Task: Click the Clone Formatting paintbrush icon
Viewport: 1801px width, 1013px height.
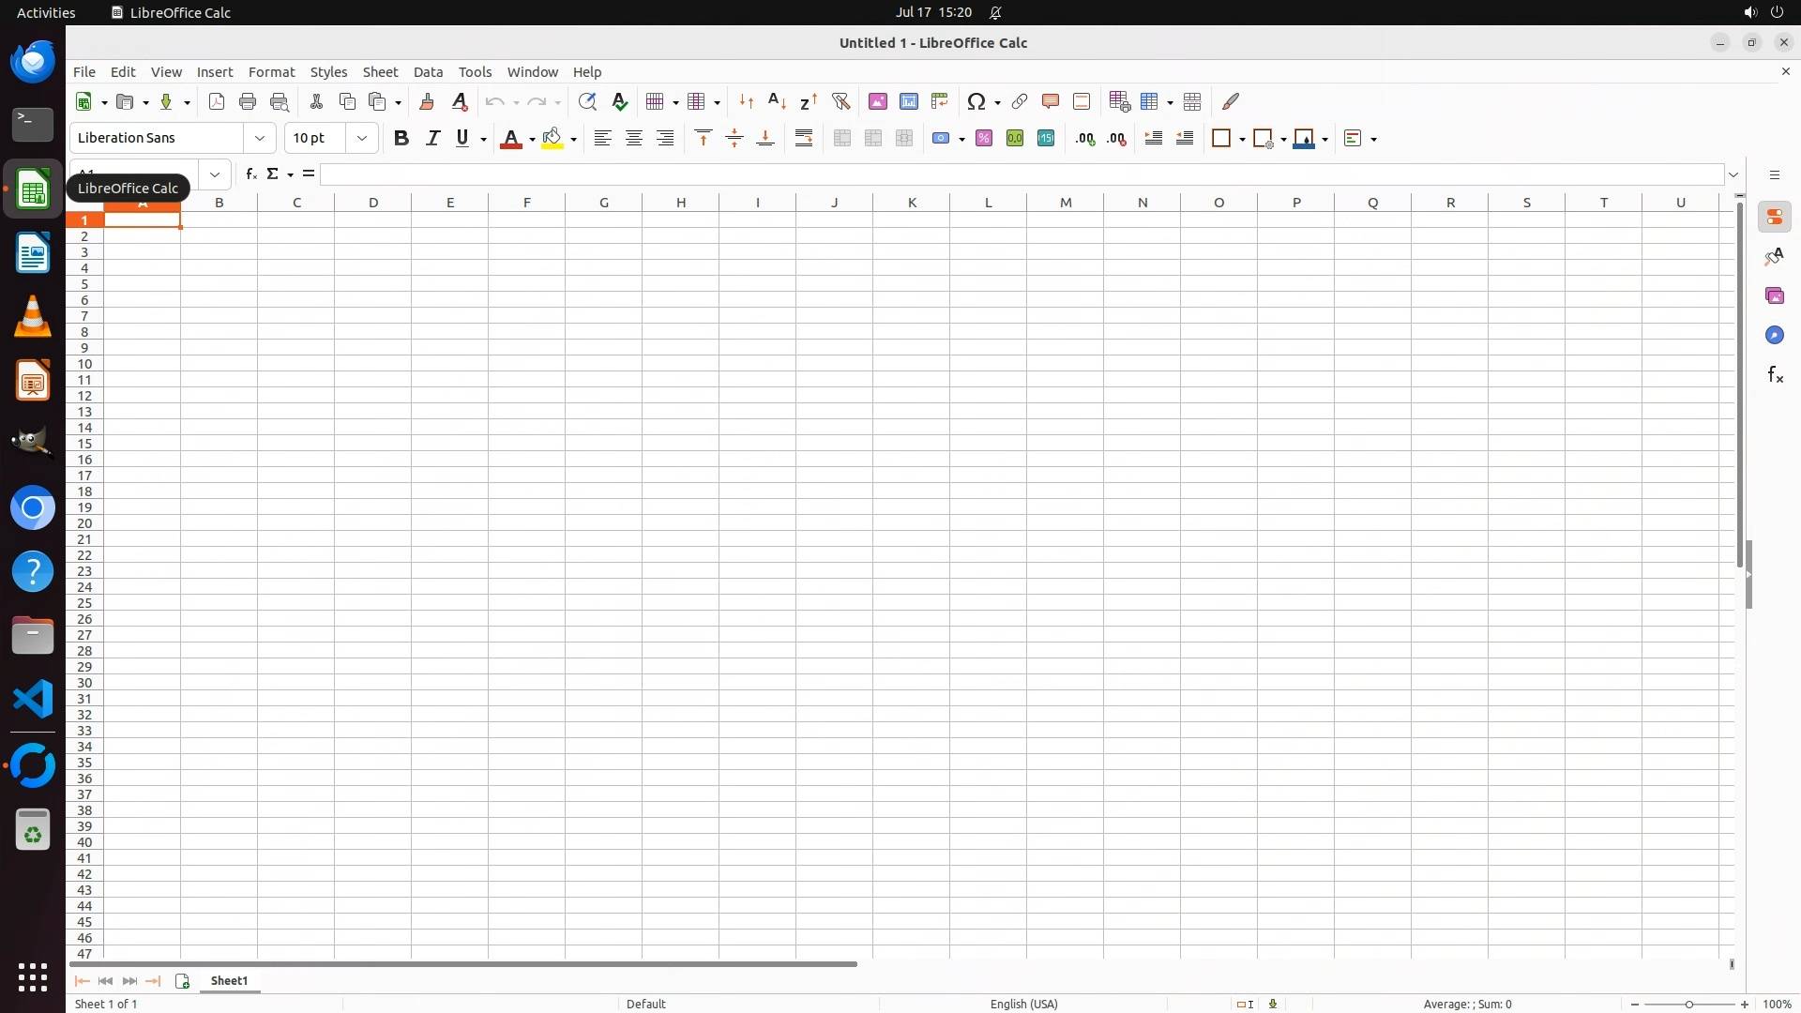Action: [x=427, y=101]
